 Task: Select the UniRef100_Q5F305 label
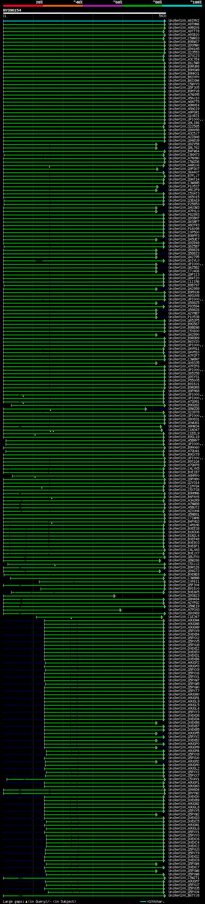[x=184, y=88]
